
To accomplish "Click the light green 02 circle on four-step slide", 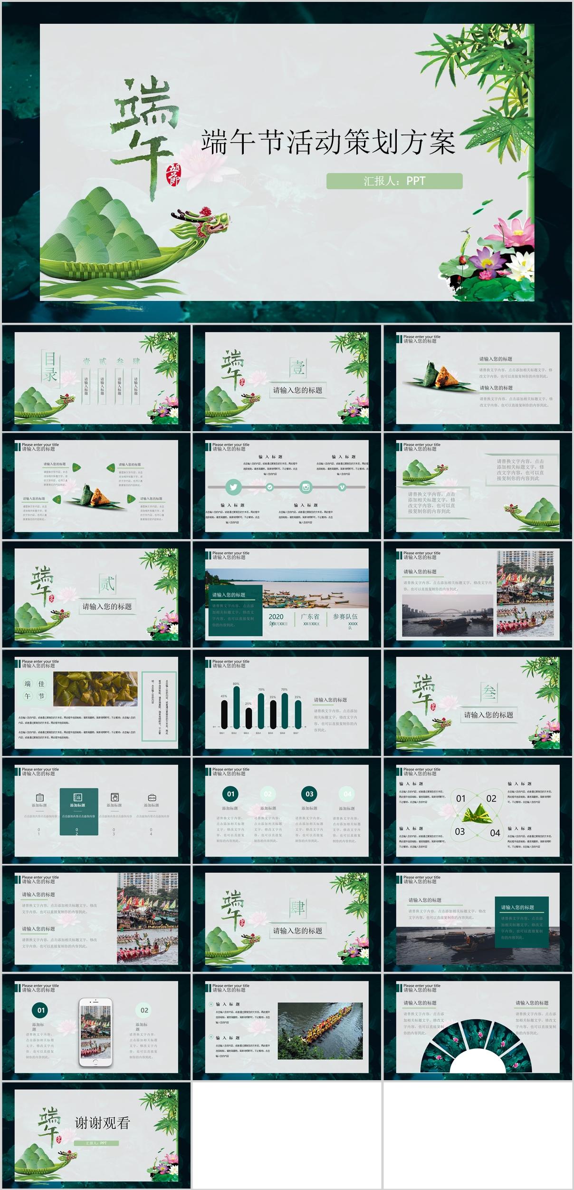I will pyautogui.click(x=268, y=794).
